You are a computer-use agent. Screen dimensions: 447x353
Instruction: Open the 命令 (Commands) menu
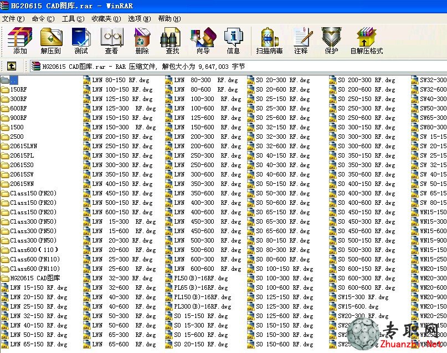(x=43, y=19)
